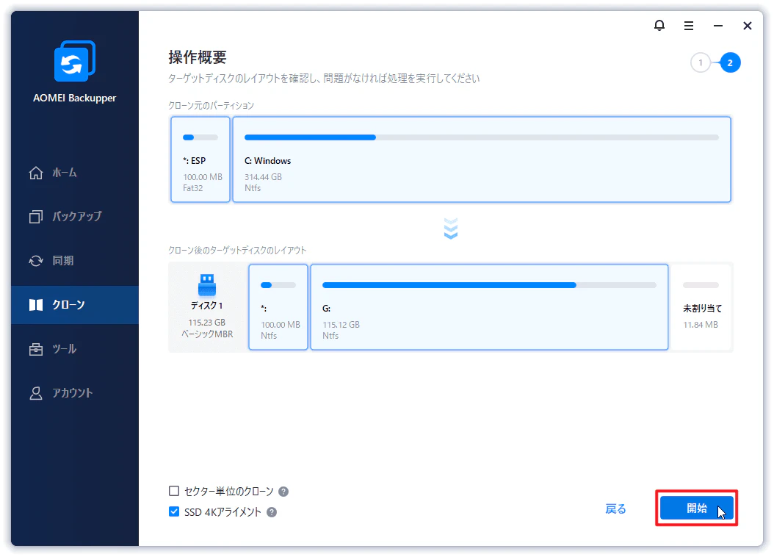
Task: Open 同期 menu item
Action: point(75,261)
